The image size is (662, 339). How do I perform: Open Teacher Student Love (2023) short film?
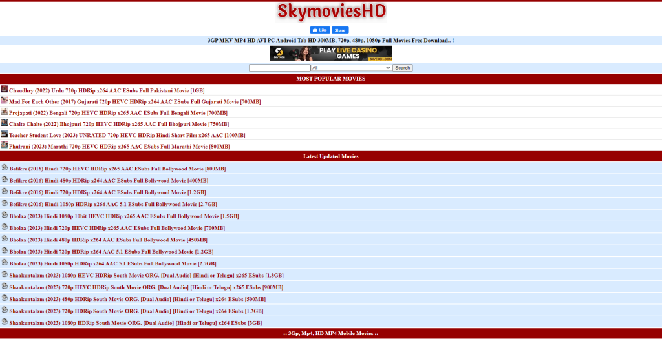coord(127,136)
